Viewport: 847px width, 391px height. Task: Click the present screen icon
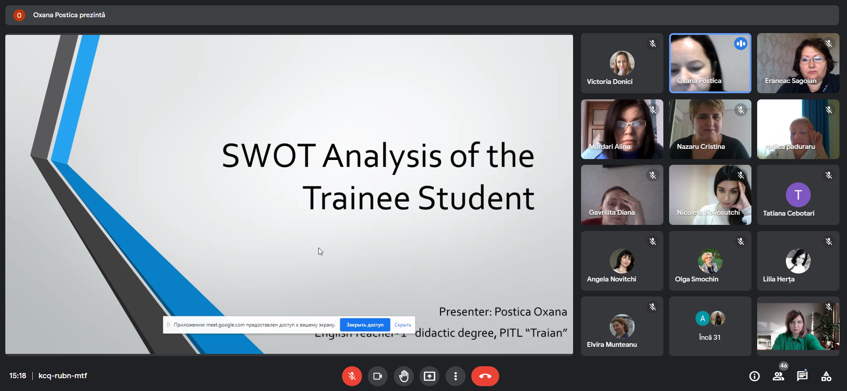[x=429, y=376]
